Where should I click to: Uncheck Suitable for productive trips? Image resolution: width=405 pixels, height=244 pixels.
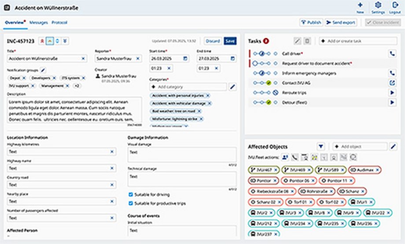tap(131, 203)
